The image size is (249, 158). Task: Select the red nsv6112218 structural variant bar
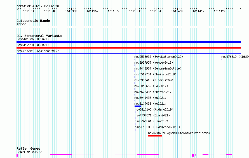click(x=129, y=48)
